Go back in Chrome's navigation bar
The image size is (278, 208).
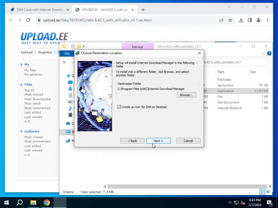click(11, 20)
